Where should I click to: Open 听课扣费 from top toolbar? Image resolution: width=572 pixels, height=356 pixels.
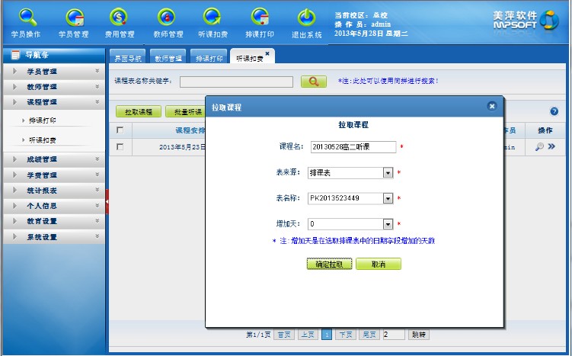(213, 18)
